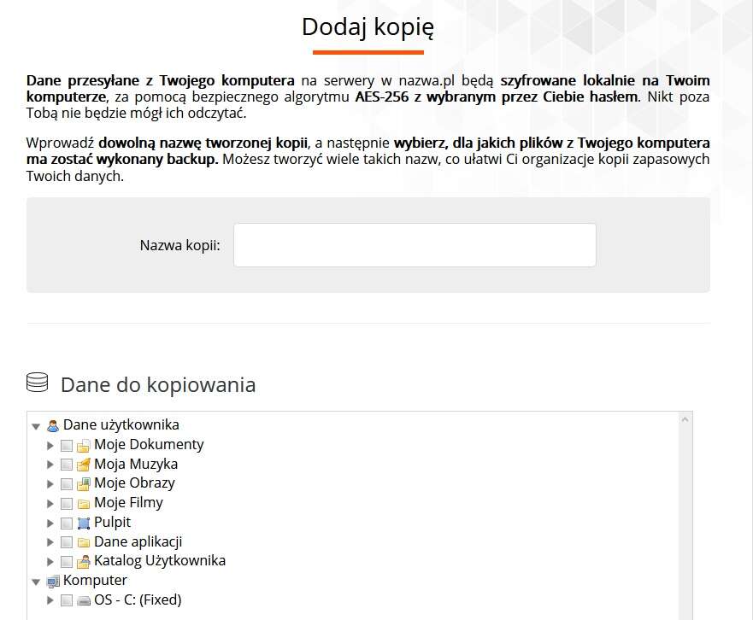
Task: Check the Pulpit checkbox
Action: pos(67,523)
